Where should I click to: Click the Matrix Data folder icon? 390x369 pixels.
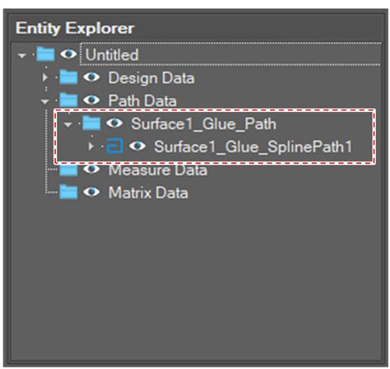click(68, 192)
